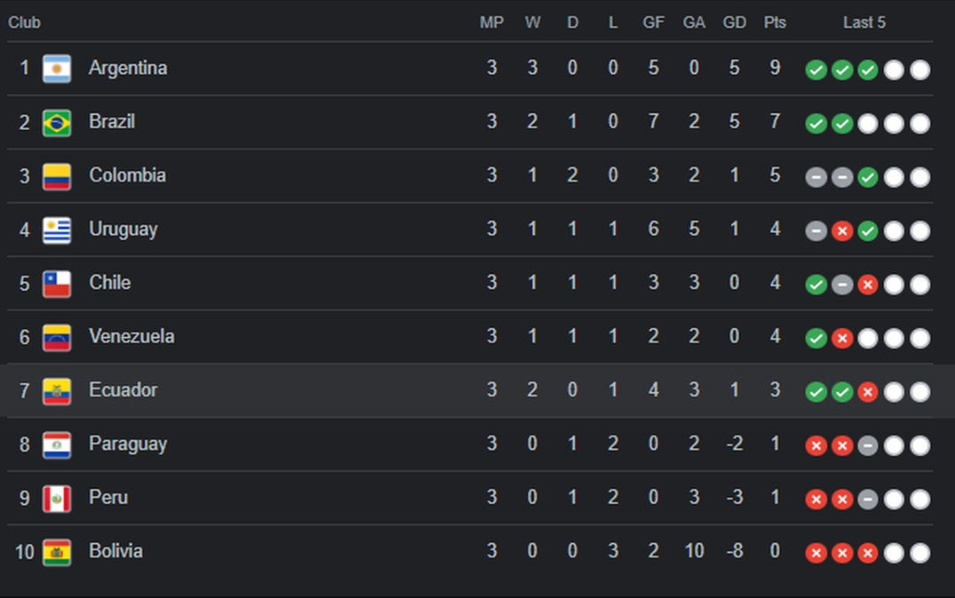Click the Peru flag icon
Screen dimensions: 955x598
coord(57,498)
